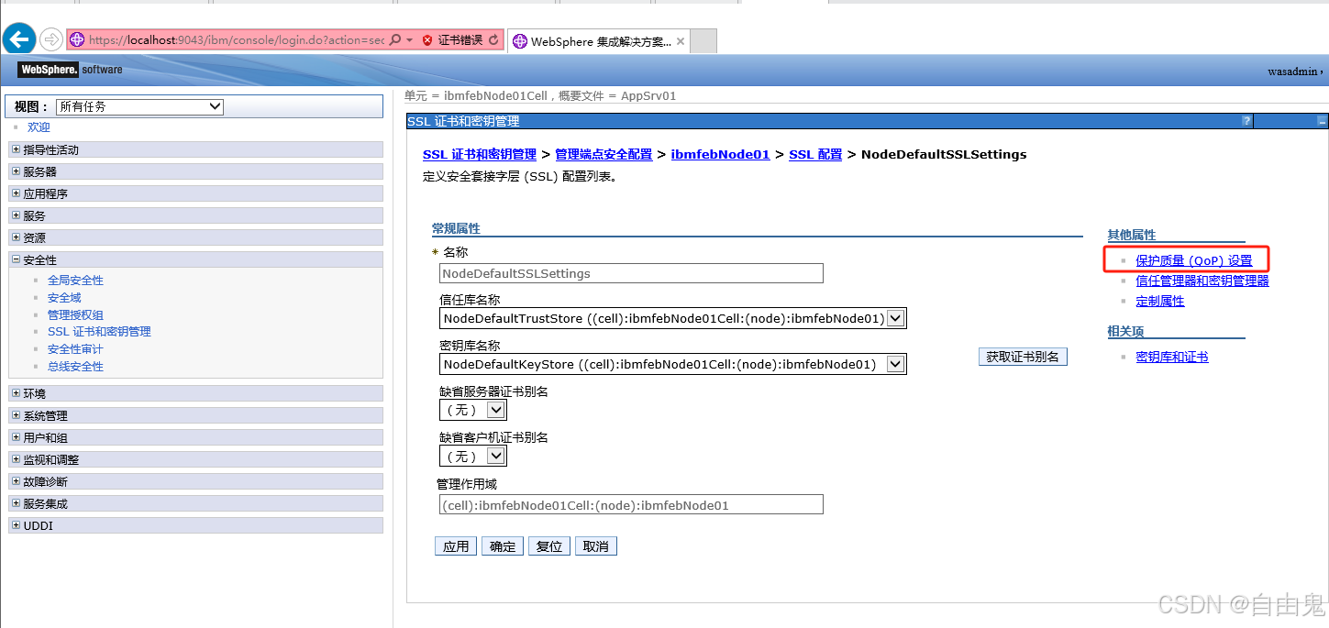The image size is (1329, 628).
Task: Expand the 服务 navigation section
Action: pos(16,215)
